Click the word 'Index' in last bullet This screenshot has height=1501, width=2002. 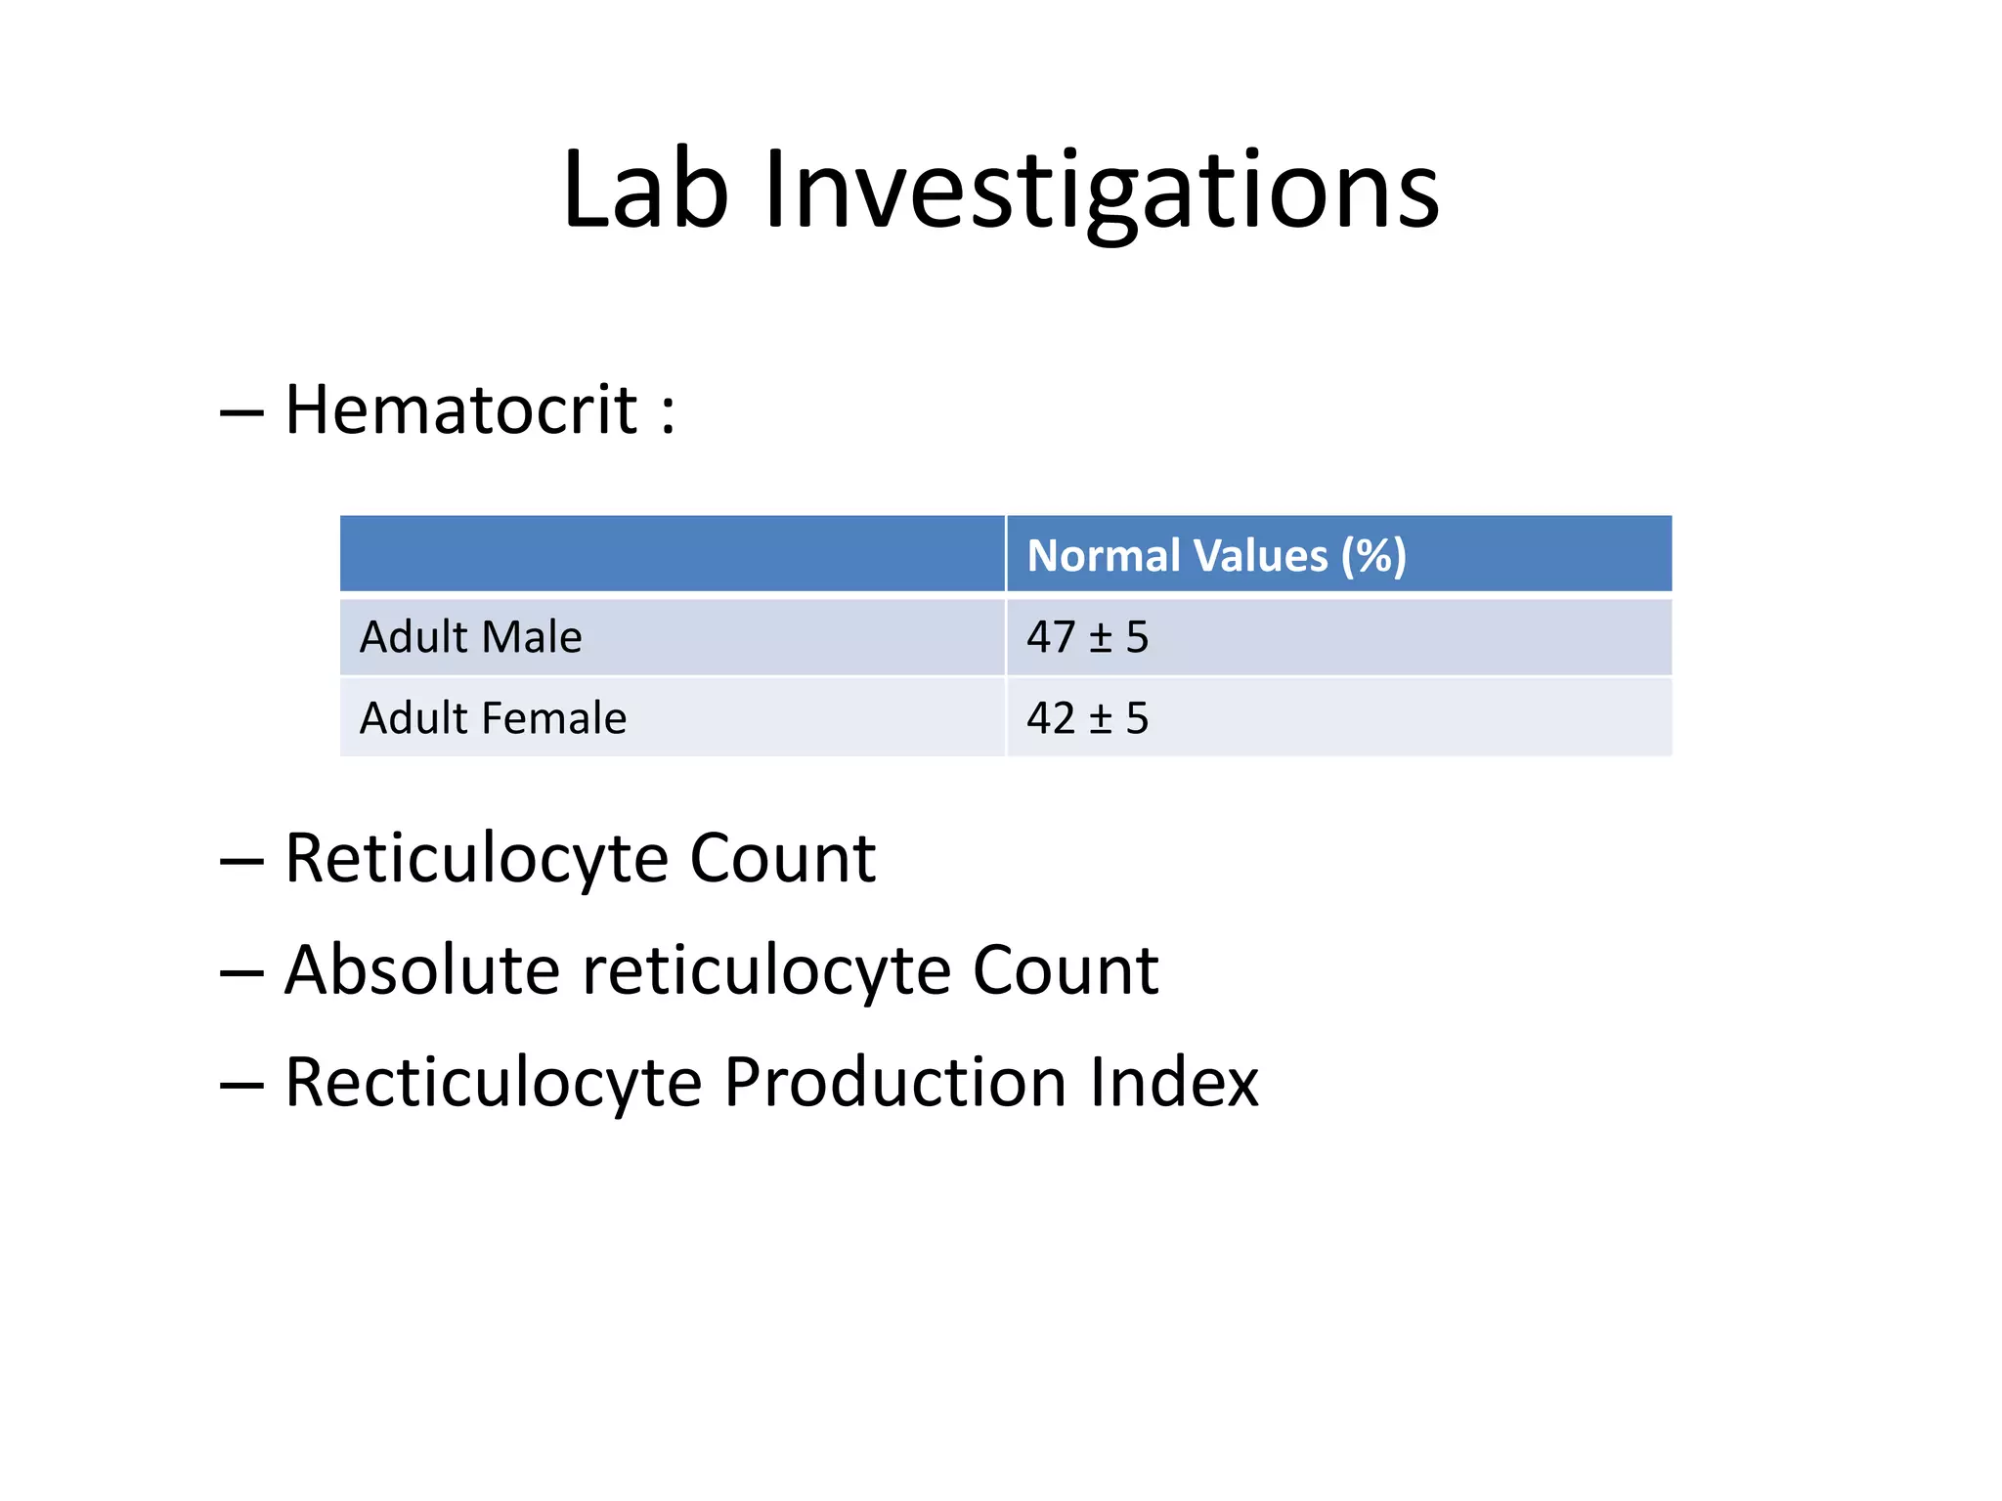click(1174, 1083)
